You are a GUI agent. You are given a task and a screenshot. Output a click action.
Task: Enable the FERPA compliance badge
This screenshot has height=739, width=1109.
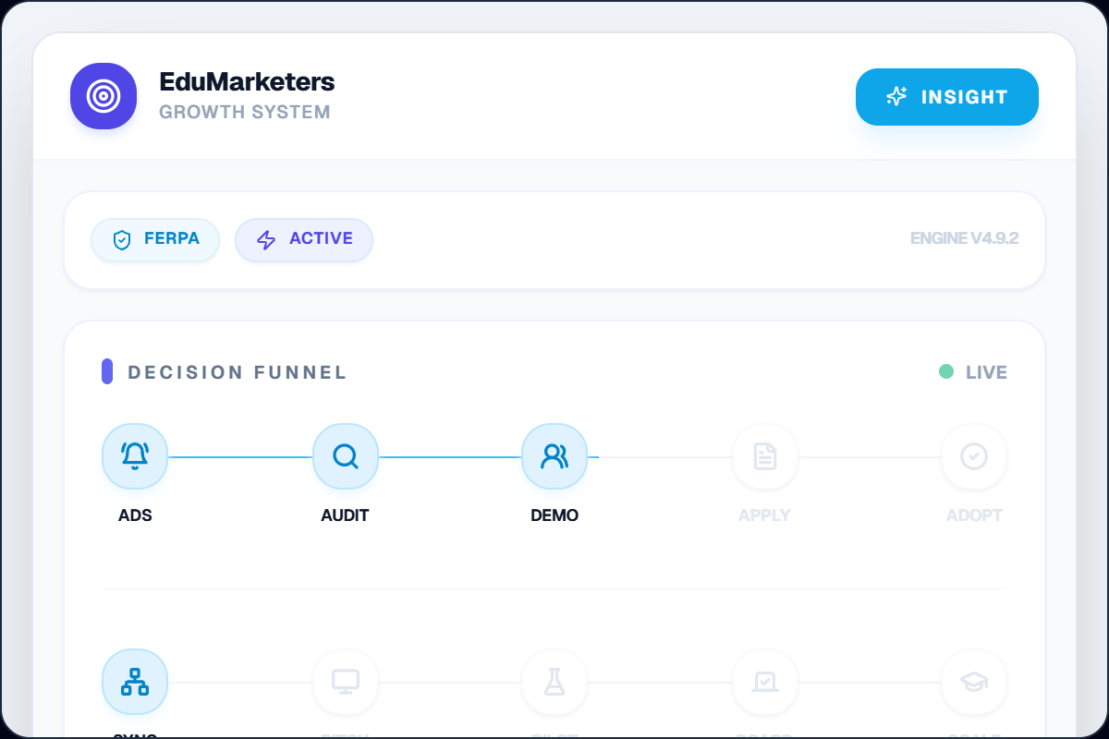(154, 239)
